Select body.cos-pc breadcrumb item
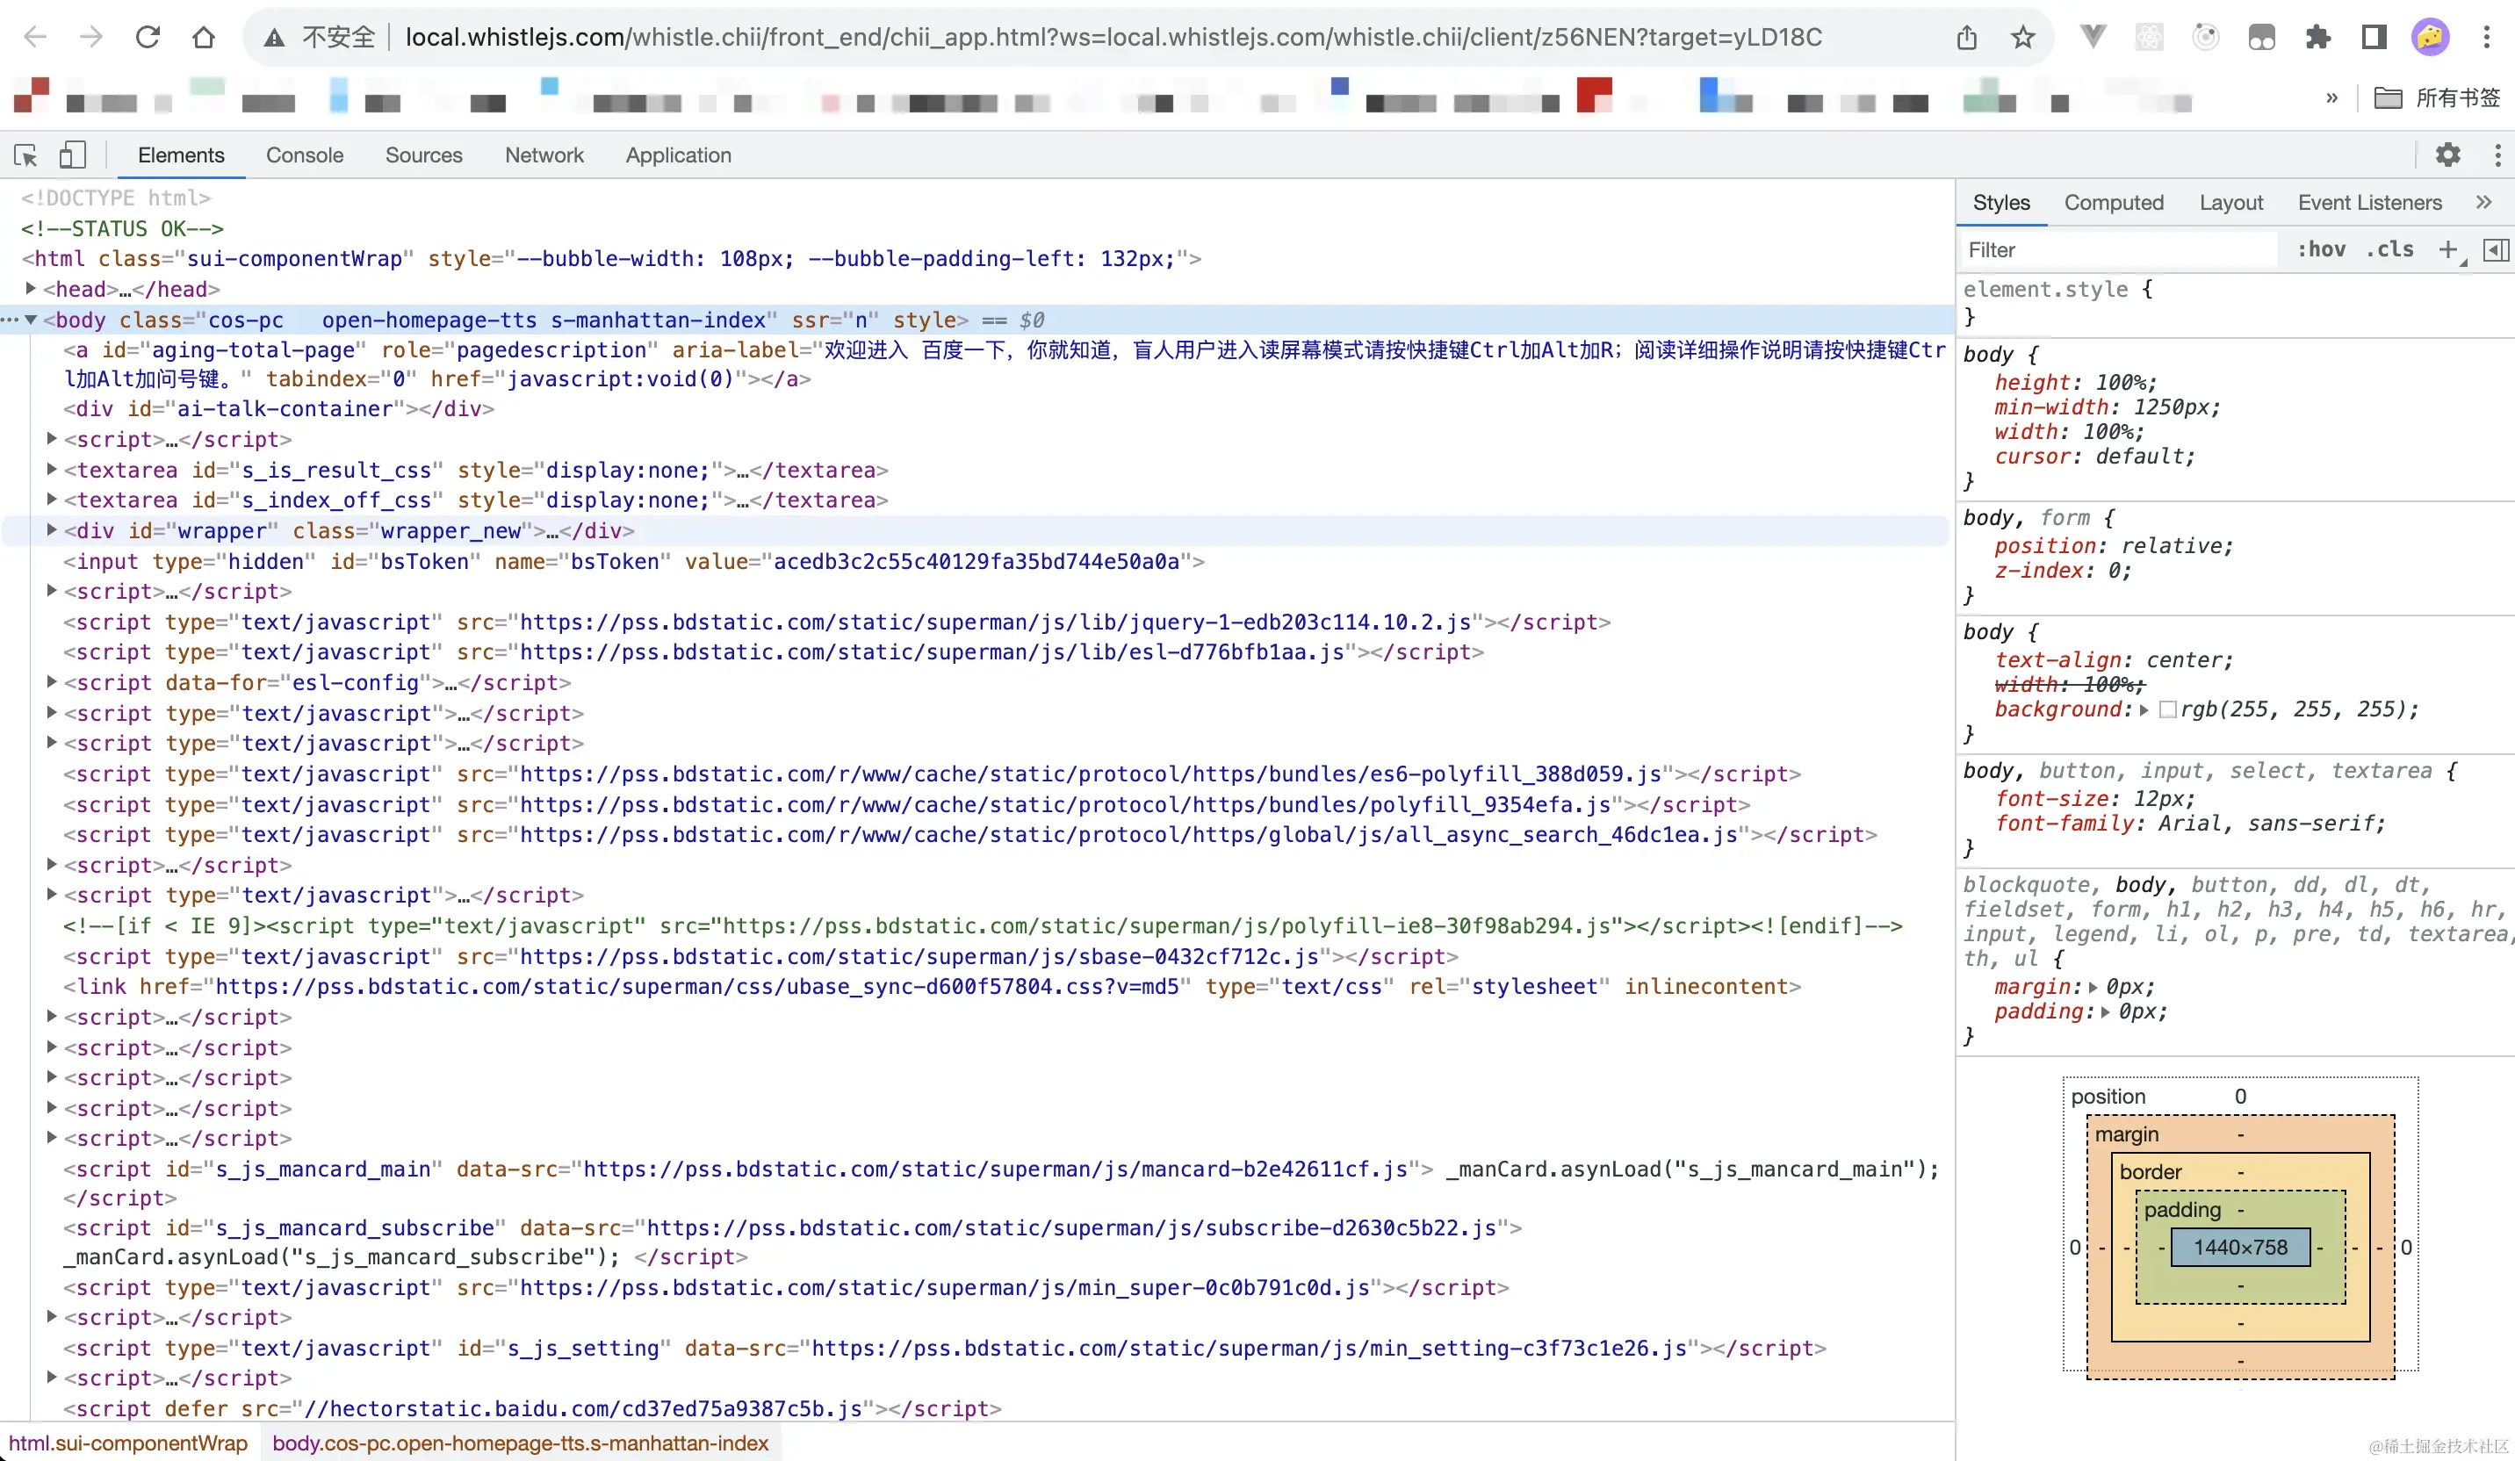This screenshot has height=1461, width=2515. point(520,1443)
